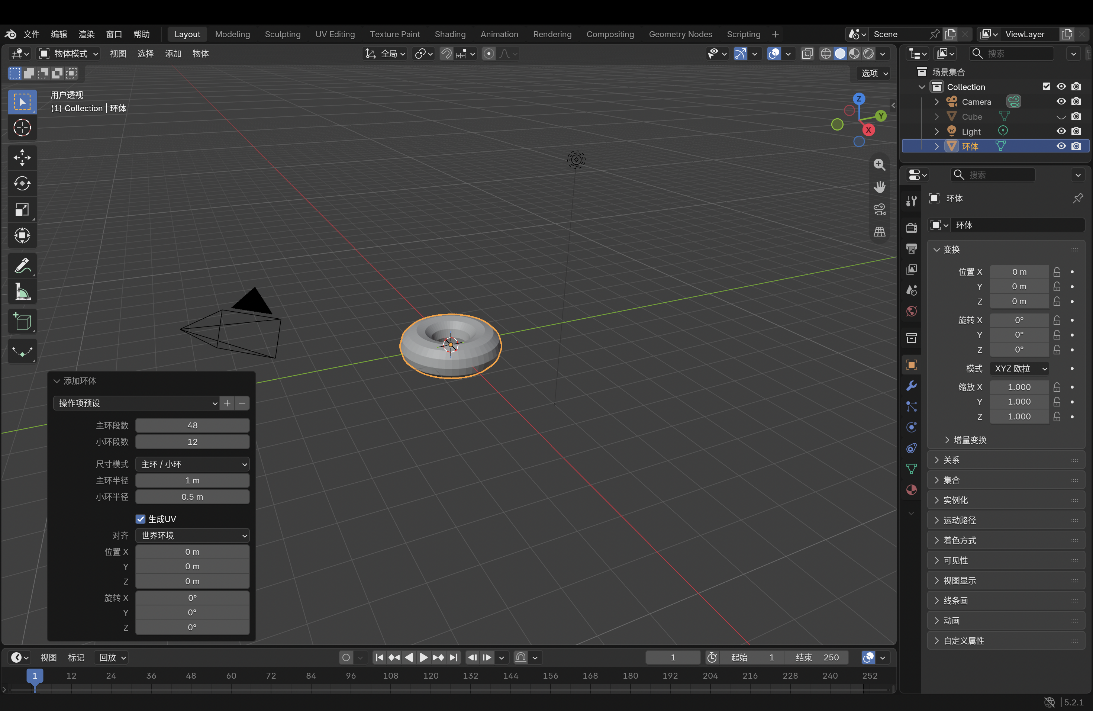Open the Scene properties tab
The image size is (1093, 711).
pyautogui.click(x=911, y=290)
